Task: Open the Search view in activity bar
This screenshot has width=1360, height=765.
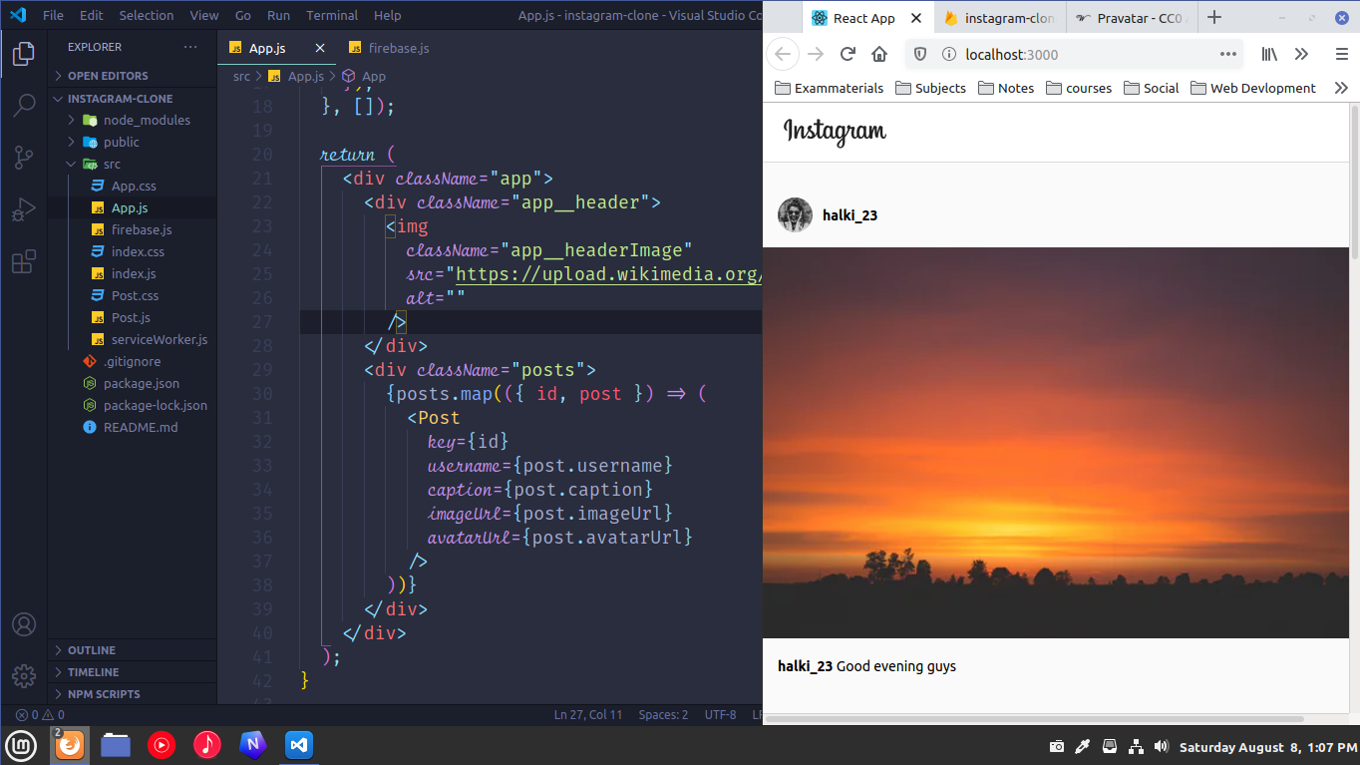Action: coord(24,106)
